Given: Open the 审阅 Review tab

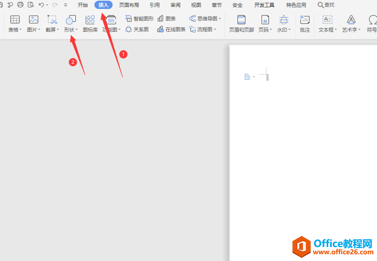Looking at the screenshot, I should click(x=176, y=5).
